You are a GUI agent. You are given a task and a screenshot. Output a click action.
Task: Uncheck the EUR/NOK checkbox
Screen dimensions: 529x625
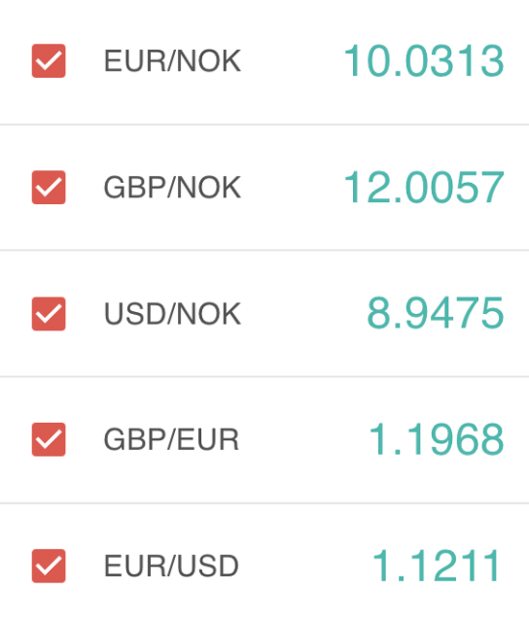pos(48,61)
